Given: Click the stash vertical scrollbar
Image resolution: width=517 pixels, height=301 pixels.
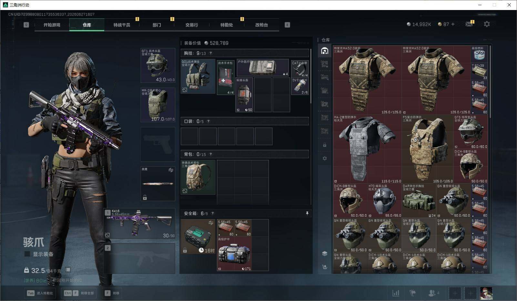Looking at the screenshot, I should [x=490, y=81].
